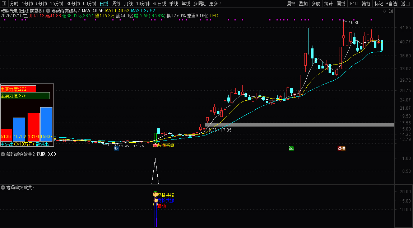Click the diamond icon above the chart
Viewport: 413px width, 228px height.
pyautogui.click(x=384, y=11)
